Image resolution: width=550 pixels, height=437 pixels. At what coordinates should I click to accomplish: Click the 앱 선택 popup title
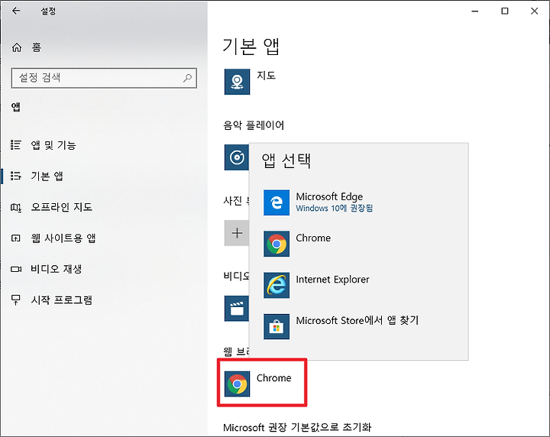[x=286, y=160]
